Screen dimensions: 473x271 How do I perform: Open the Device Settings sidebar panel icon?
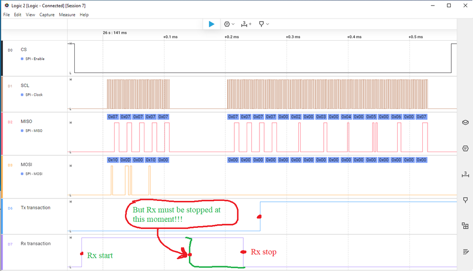465,122
